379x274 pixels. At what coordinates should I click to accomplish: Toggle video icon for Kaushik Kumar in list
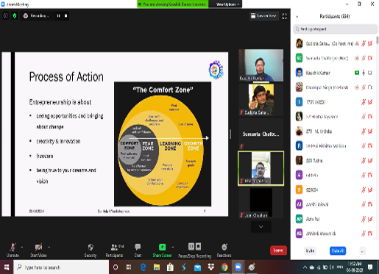tap(370, 73)
